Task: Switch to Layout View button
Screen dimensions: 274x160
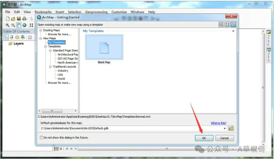Action: point(61,149)
